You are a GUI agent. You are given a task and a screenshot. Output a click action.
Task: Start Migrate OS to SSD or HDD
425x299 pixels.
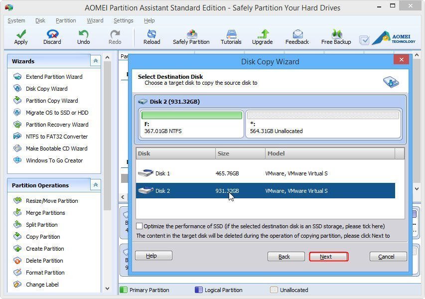[51, 113]
